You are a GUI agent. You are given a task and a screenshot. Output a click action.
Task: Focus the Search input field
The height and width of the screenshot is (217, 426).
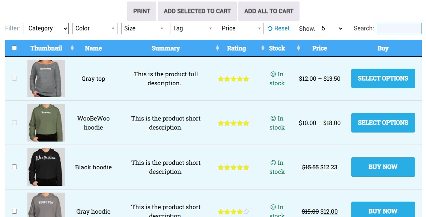point(399,29)
